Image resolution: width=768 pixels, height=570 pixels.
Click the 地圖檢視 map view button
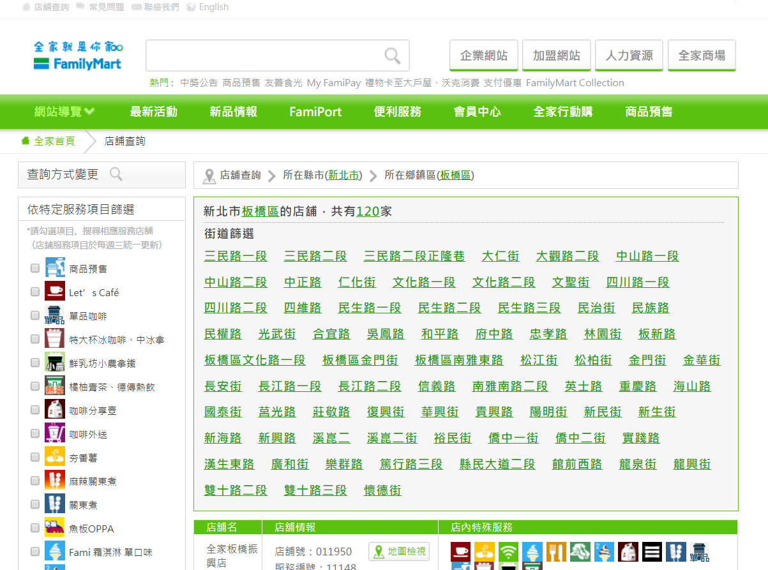[x=399, y=551]
